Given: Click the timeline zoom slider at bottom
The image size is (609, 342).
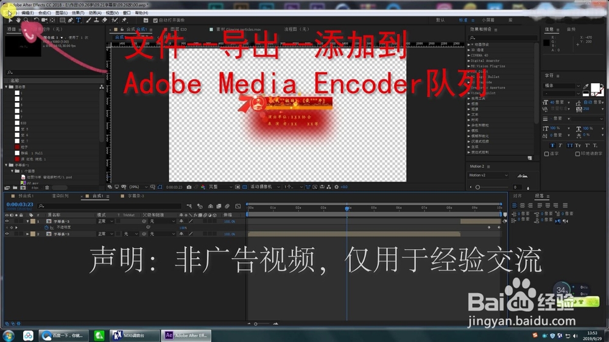Looking at the screenshot, I should click(x=256, y=324).
